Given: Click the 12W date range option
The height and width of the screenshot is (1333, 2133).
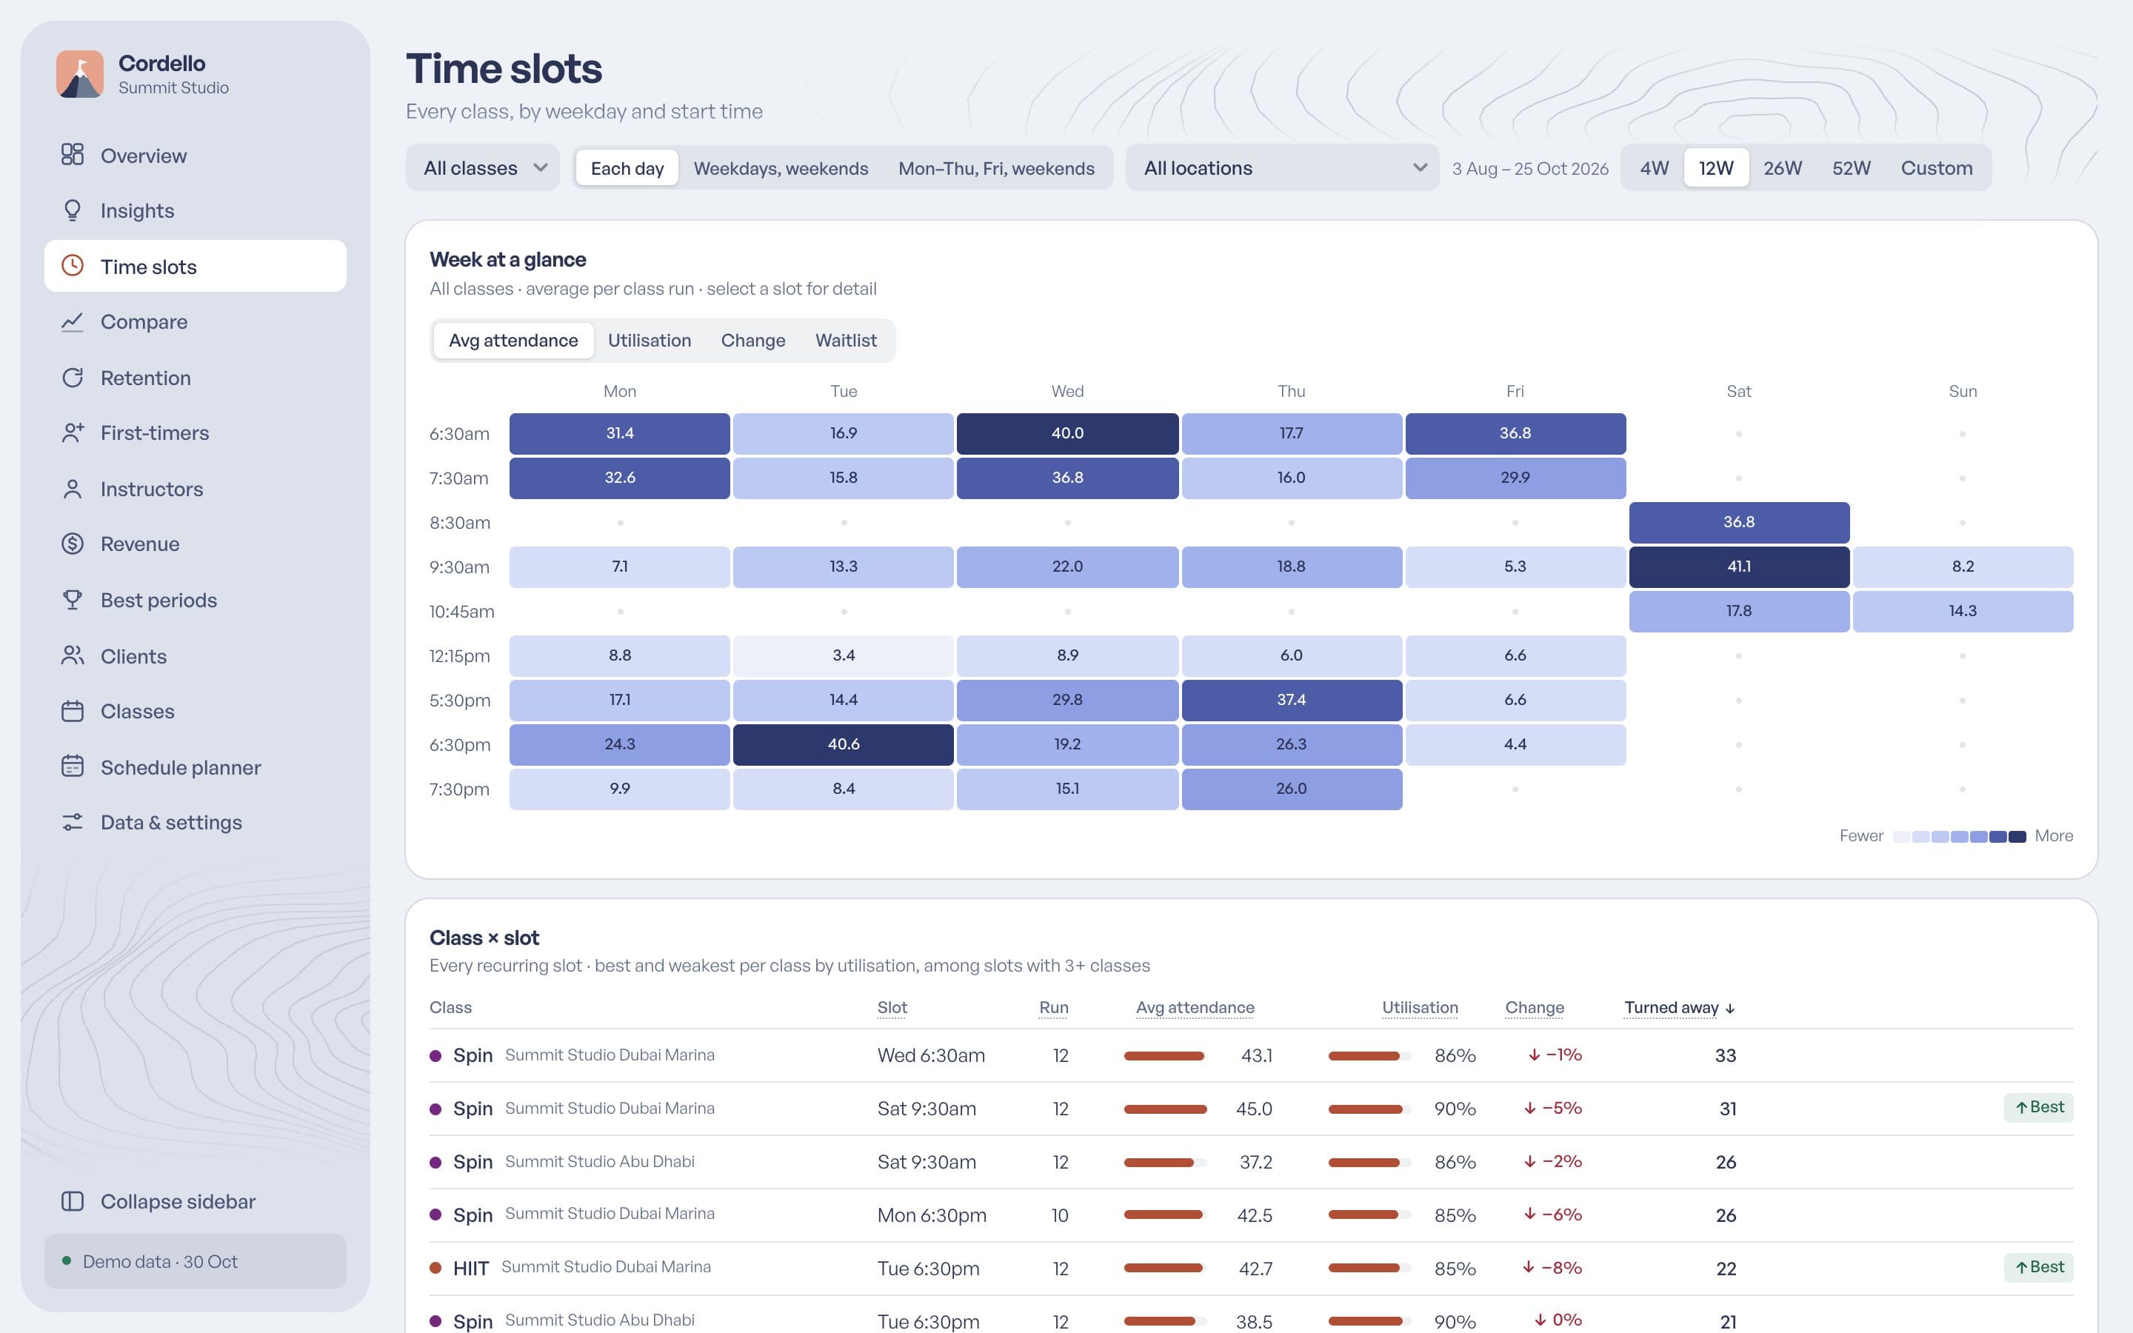Looking at the screenshot, I should 1715,167.
